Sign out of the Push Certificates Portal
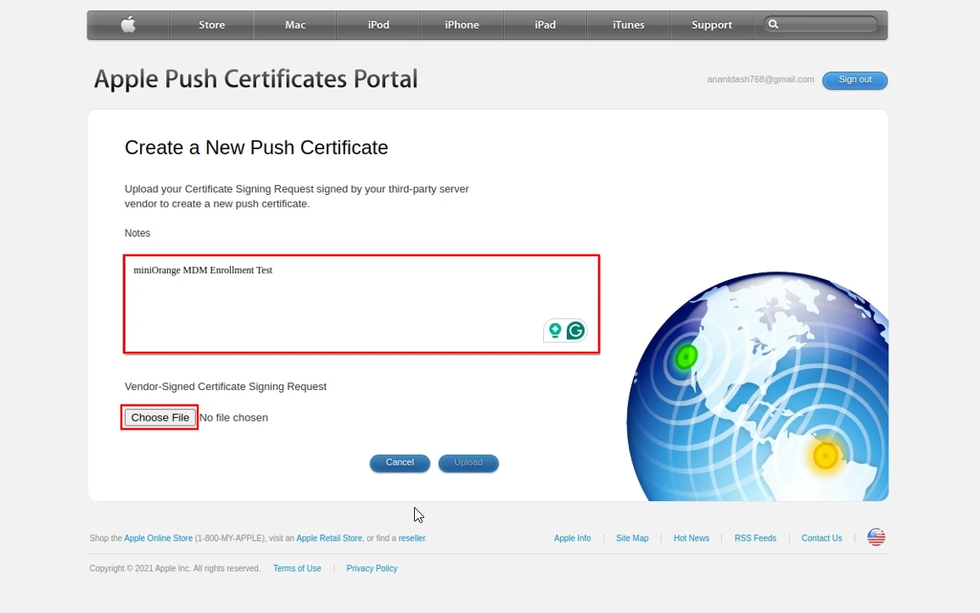Viewport: 980px width, 613px height. pos(854,80)
